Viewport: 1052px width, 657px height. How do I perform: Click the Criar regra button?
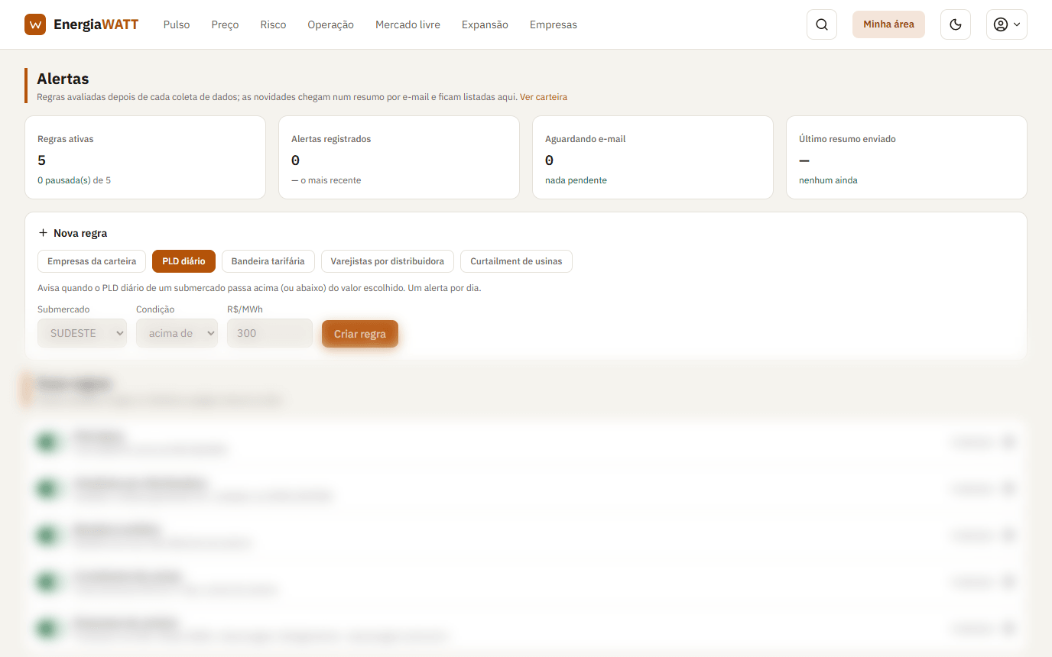click(360, 334)
